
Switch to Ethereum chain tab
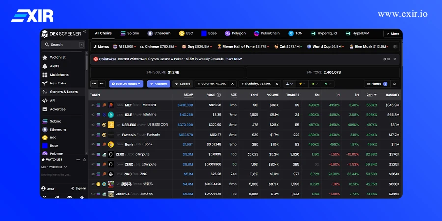coord(159,33)
